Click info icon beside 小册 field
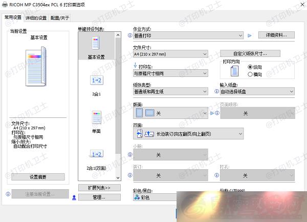This screenshot has width=307, height=222. coord(130,154)
